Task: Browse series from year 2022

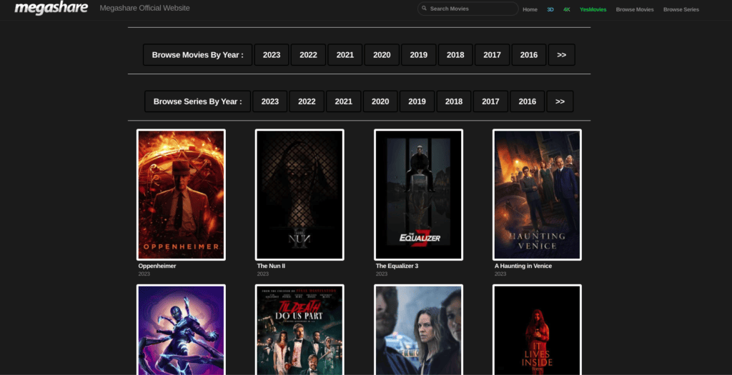Action: (x=307, y=101)
